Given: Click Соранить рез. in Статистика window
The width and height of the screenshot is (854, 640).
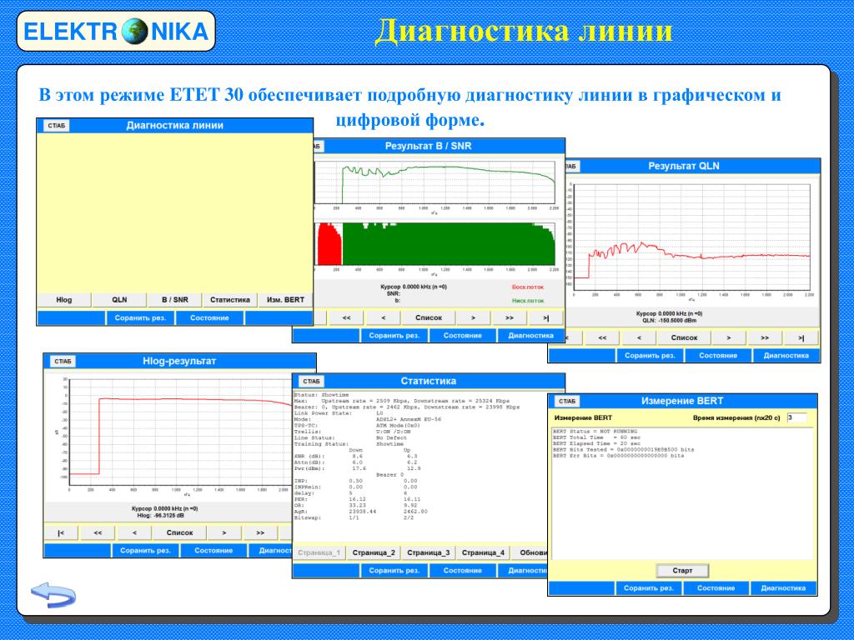Looking at the screenshot, I should pyautogui.click(x=394, y=571).
